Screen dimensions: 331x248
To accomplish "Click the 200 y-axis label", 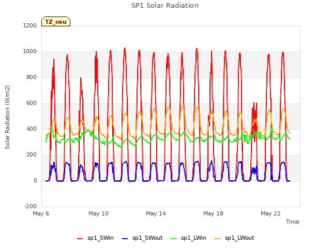I will (32, 155).
